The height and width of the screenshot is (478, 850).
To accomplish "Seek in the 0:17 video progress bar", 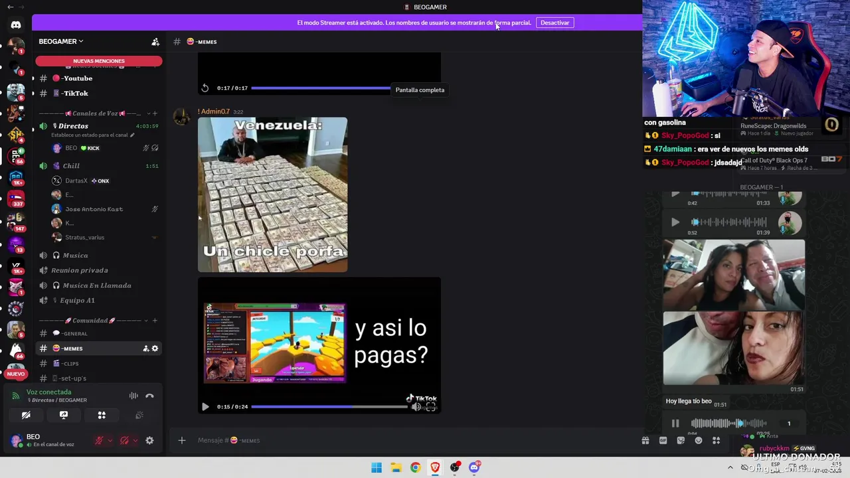I will tap(321, 88).
